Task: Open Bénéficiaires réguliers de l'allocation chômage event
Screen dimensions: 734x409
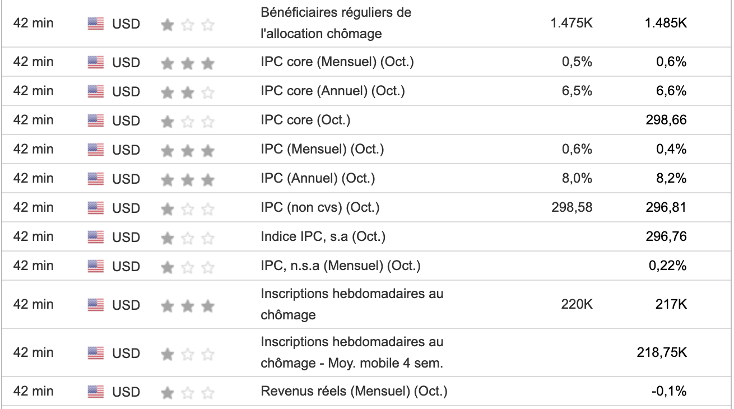Action: click(336, 23)
